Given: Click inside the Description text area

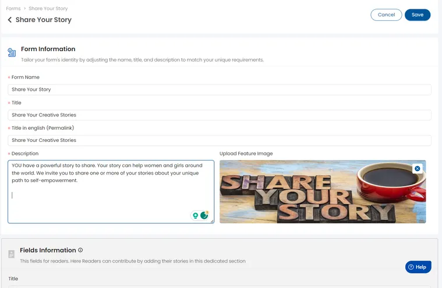Looking at the screenshot, I should click(111, 198).
